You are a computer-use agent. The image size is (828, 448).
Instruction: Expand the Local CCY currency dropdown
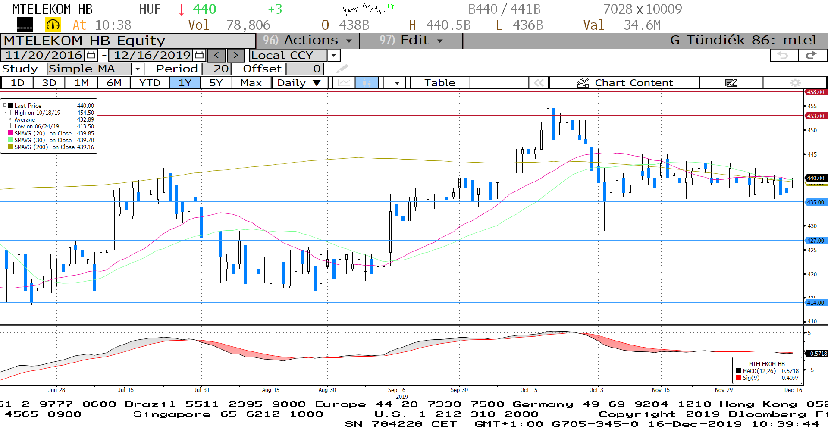[333, 55]
